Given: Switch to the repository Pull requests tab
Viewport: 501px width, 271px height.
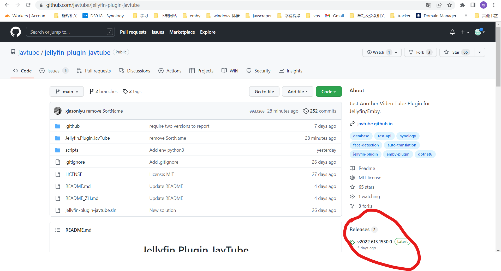Looking at the screenshot, I should coord(94,71).
